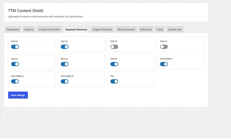The height and width of the screenshot is (139, 231).
Task: View the System Info tab
Action: pyautogui.click(x=175, y=29)
